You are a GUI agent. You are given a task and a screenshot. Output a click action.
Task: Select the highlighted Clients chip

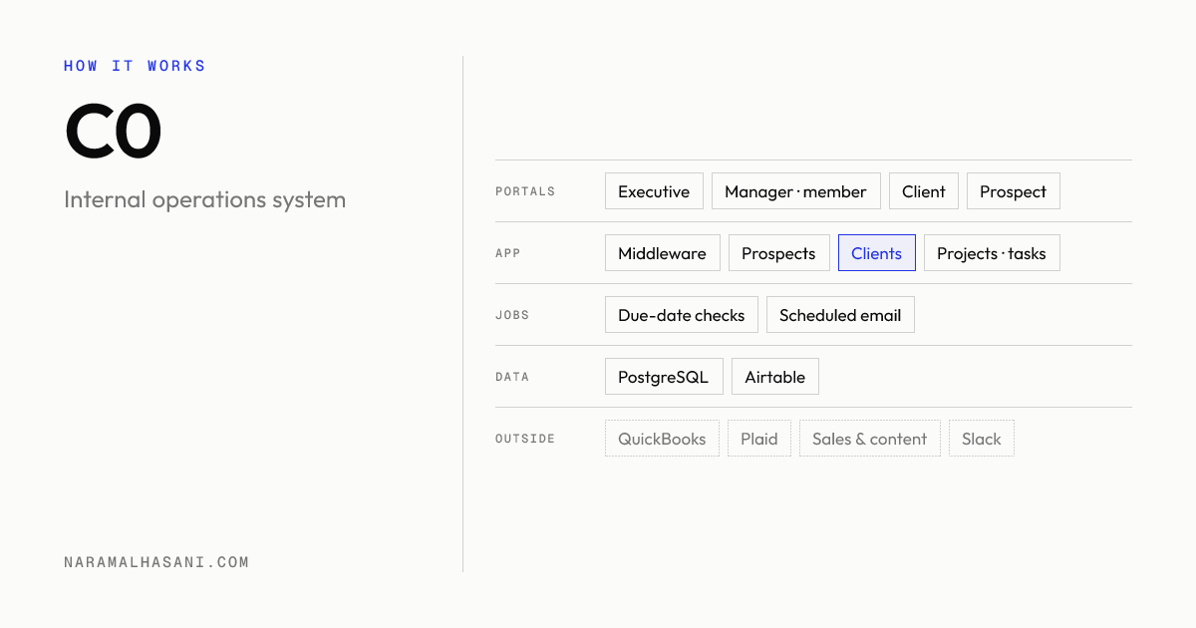click(x=876, y=253)
